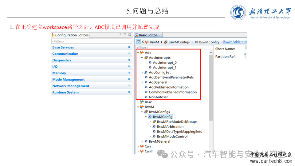
Task: Expand the AdcGeneral node arrow
Action: click(x=142, y=82)
